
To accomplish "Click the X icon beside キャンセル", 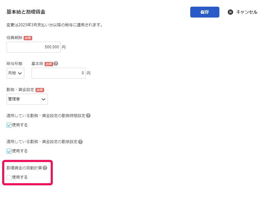I will (230, 12).
